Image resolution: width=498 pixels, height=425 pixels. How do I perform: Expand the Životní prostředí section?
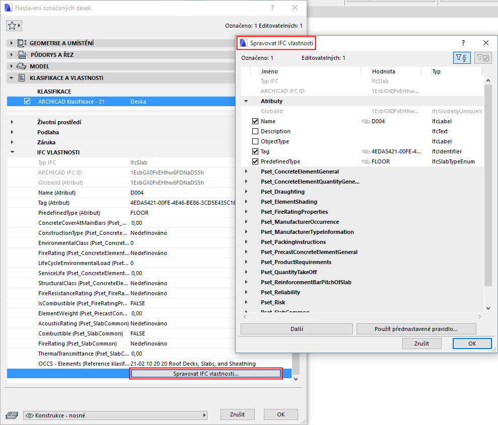[x=11, y=122]
